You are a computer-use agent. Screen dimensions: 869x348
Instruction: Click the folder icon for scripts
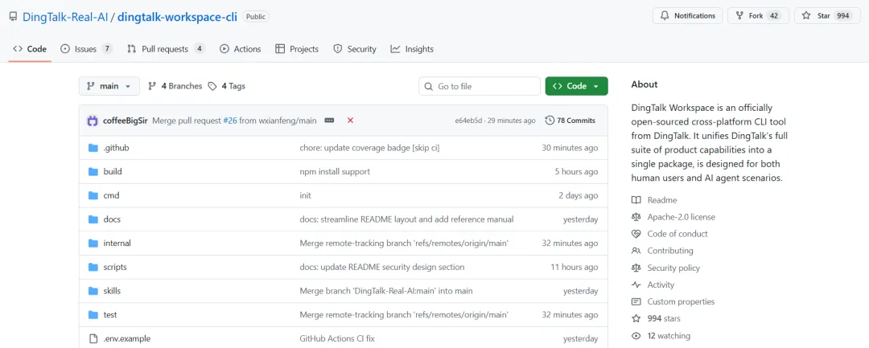pos(93,267)
